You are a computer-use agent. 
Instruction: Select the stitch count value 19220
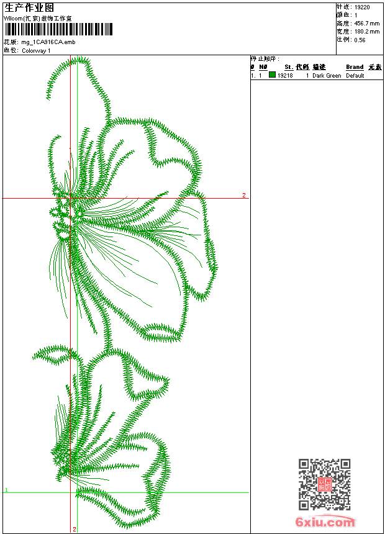[362, 7]
